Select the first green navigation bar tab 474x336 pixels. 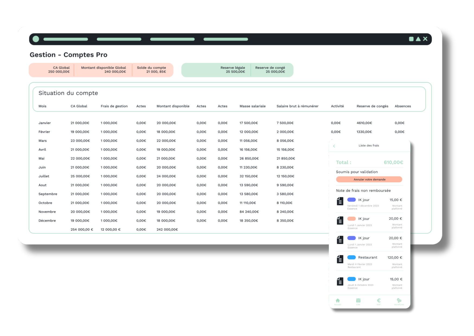pyautogui.click(x=66, y=39)
